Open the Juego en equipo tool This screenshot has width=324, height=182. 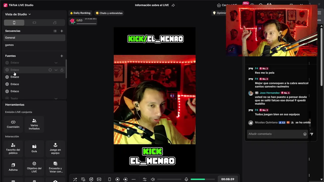pos(55,148)
